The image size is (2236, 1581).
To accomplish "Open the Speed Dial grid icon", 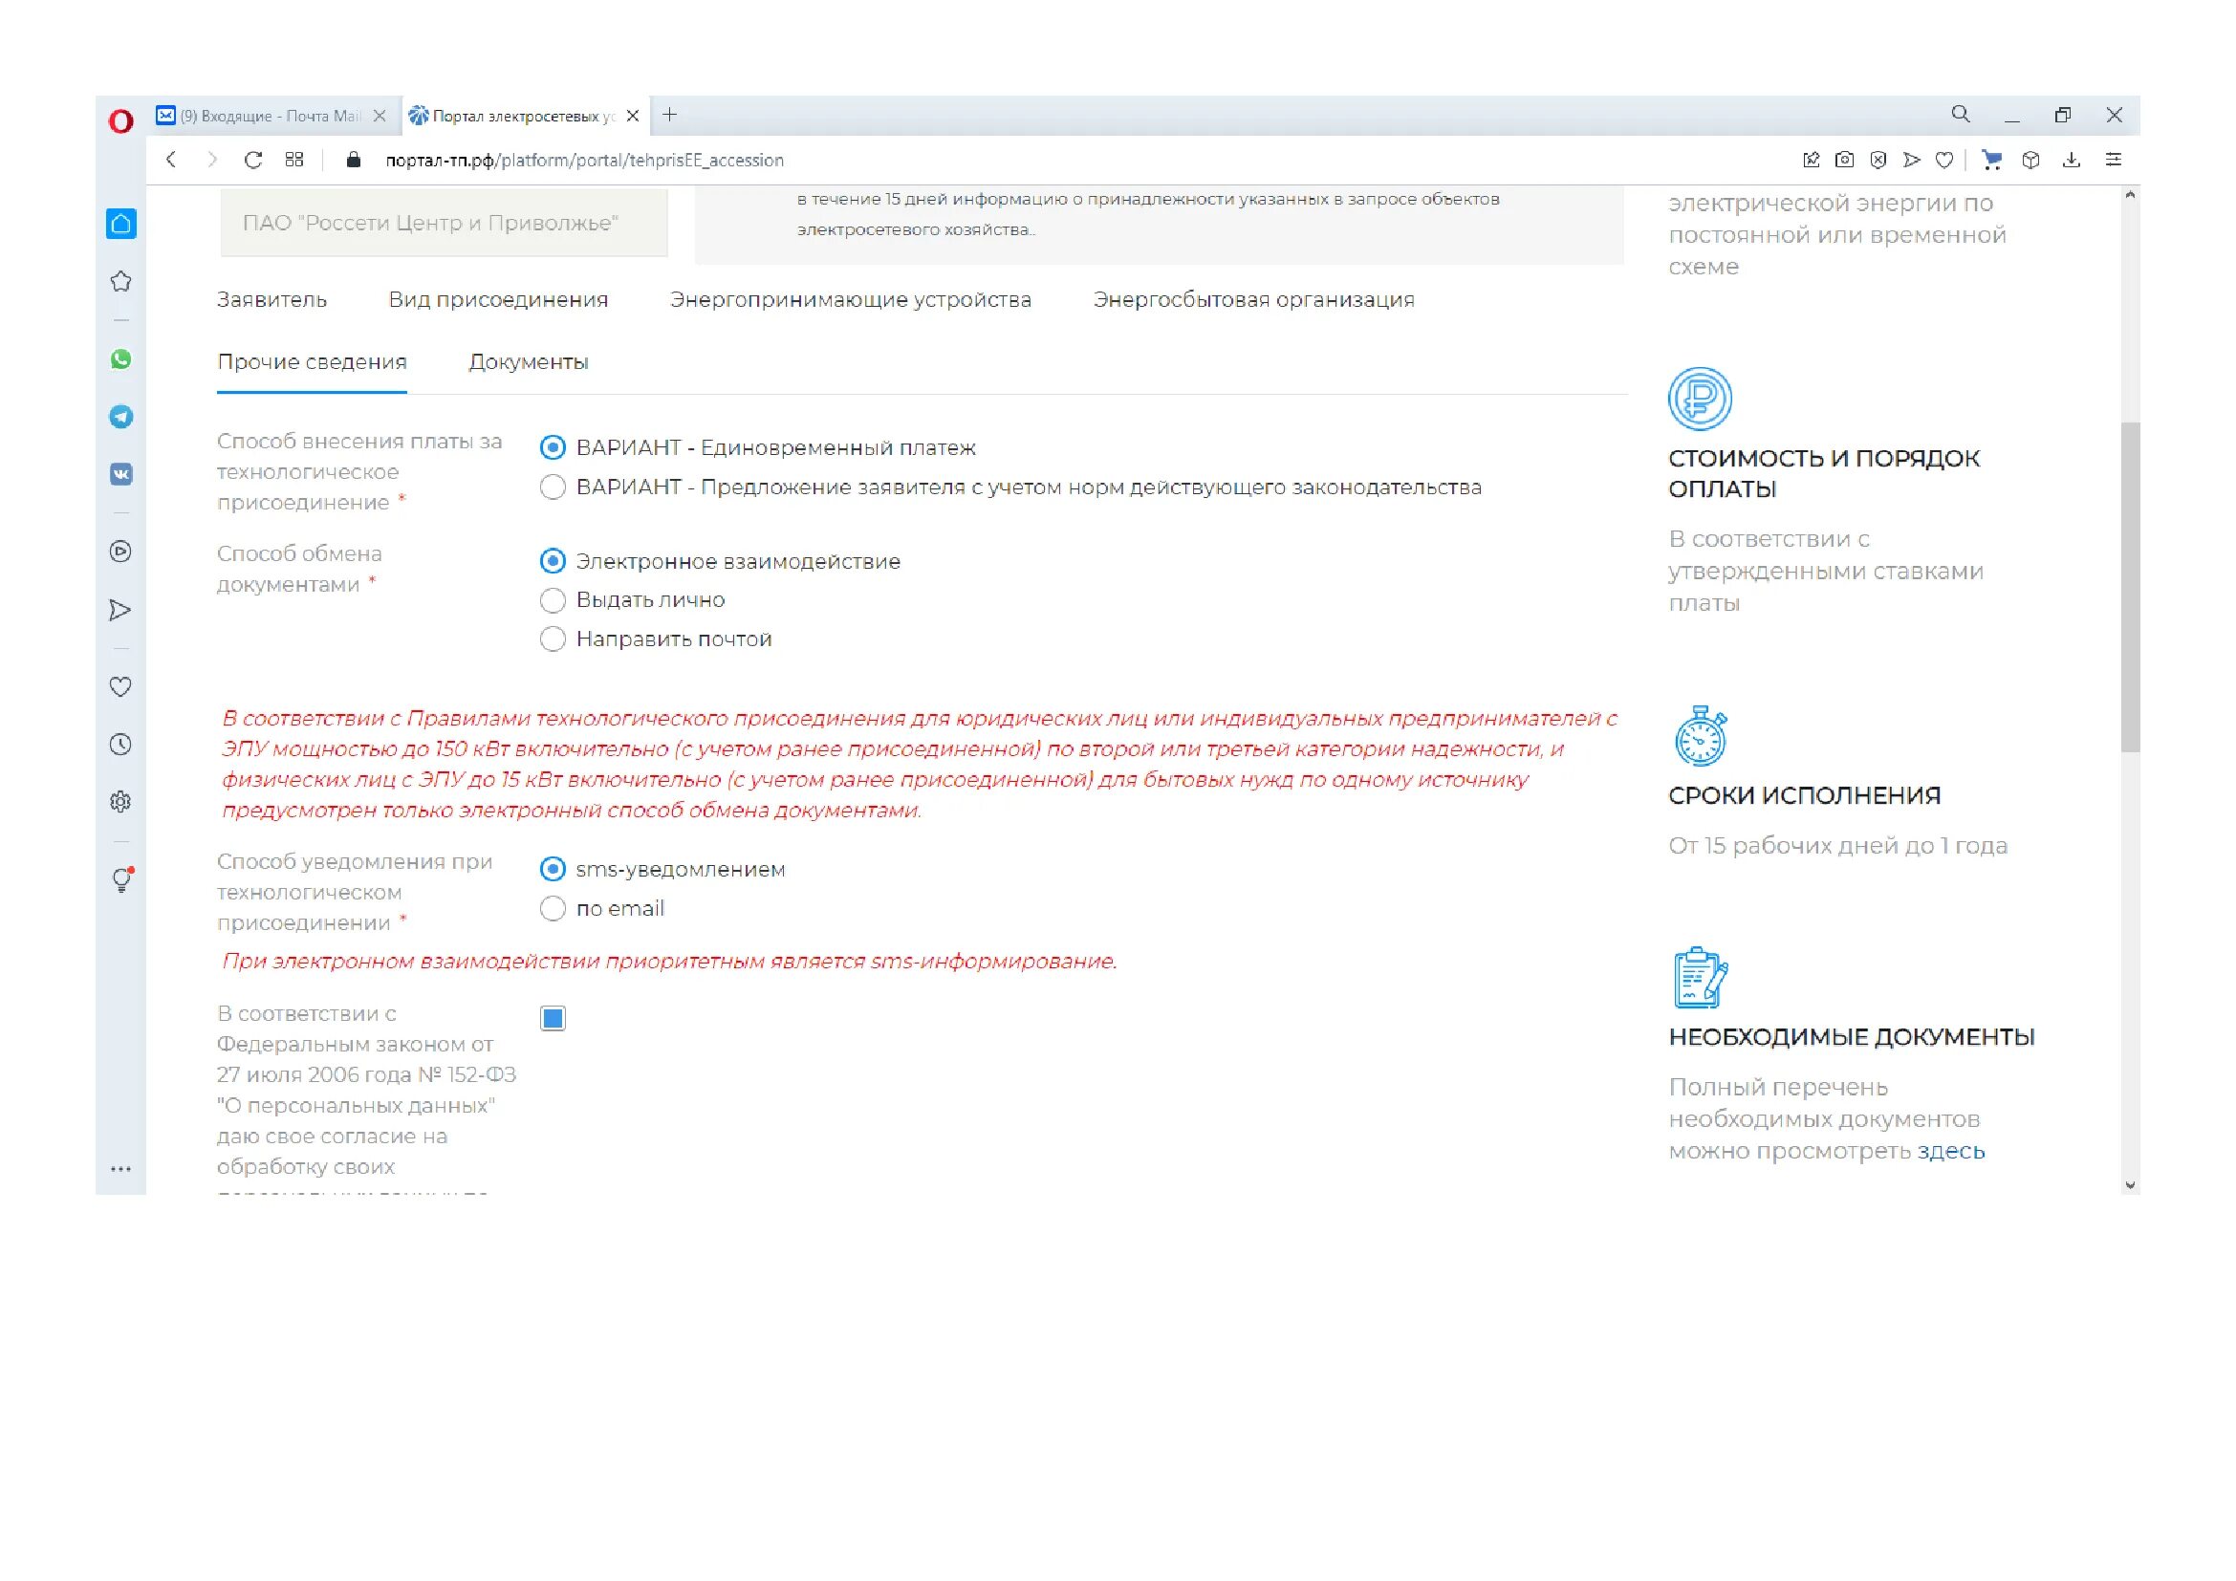I will point(294,160).
